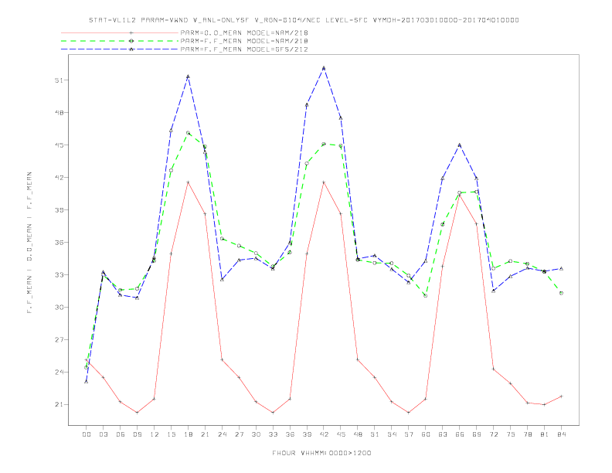Viewport: 612px width, 473px height.
Task: Click y-axis tick label 51
Action: pyautogui.click(x=59, y=80)
